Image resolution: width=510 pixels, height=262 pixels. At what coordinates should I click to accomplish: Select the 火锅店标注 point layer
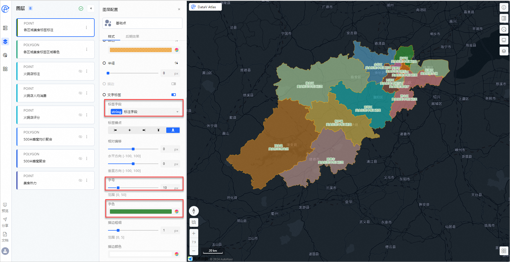56,71
